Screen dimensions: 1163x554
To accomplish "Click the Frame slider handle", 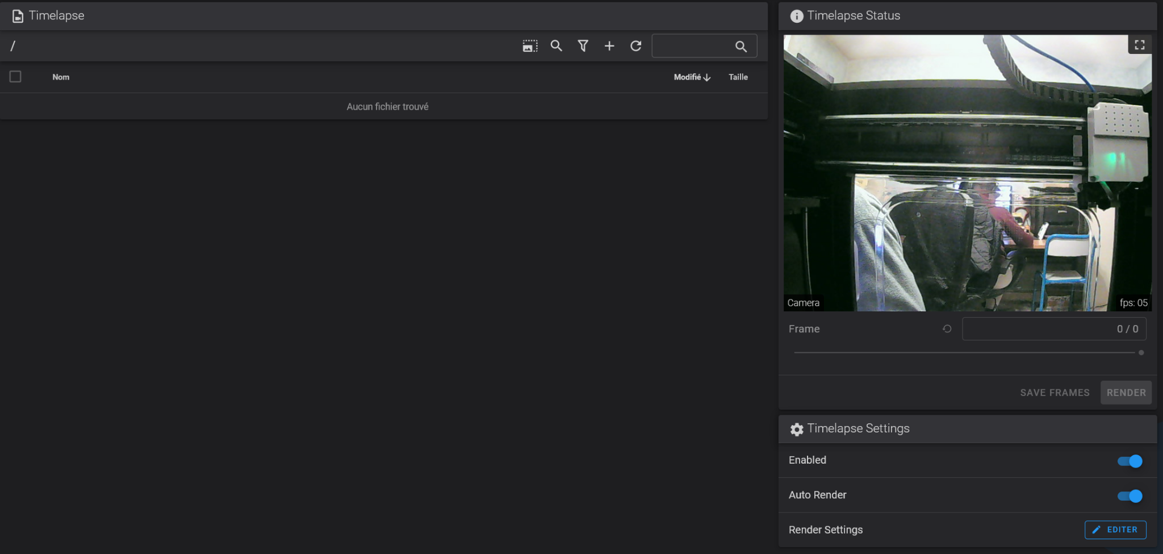I will [x=1141, y=352].
